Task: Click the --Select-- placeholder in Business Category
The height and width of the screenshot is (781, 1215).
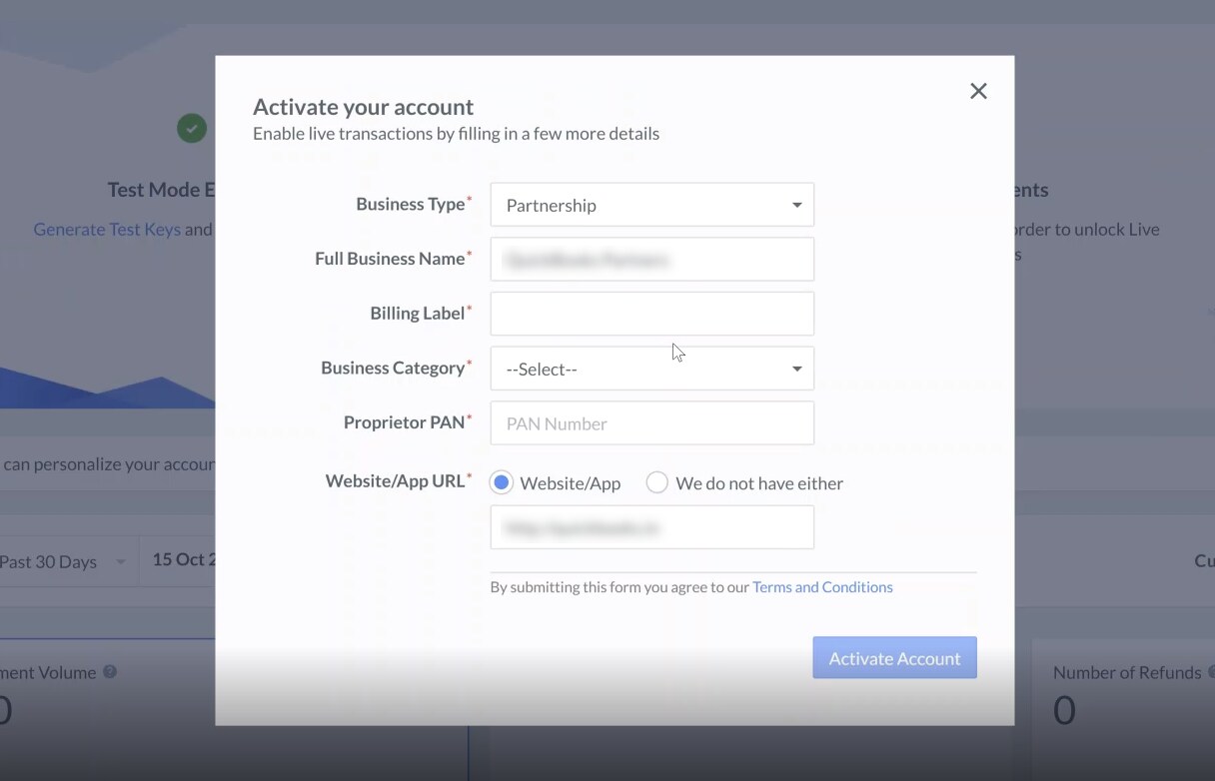Action: [541, 369]
